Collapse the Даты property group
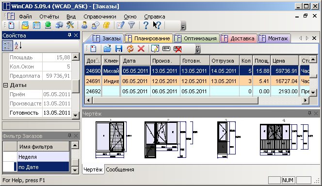This screenshot has width=322, height=186. 5,85
